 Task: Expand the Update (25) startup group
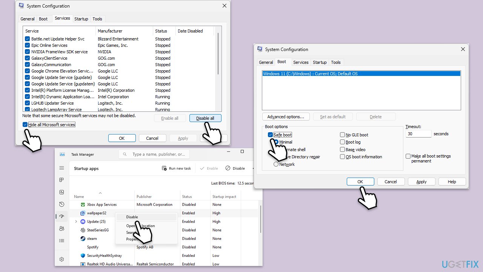[x=76, y=222]
